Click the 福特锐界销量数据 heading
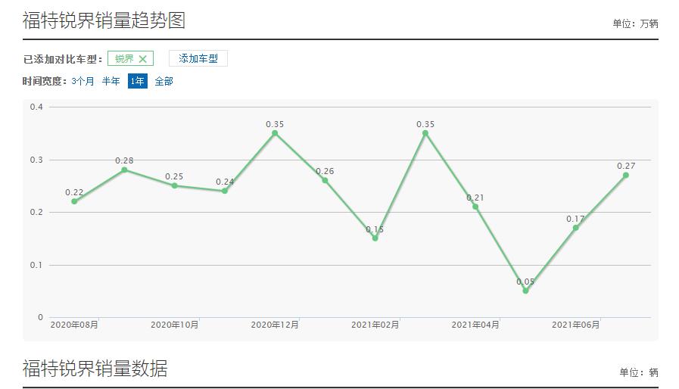Screen dimensions: 679x389 (x=95, y=369)
